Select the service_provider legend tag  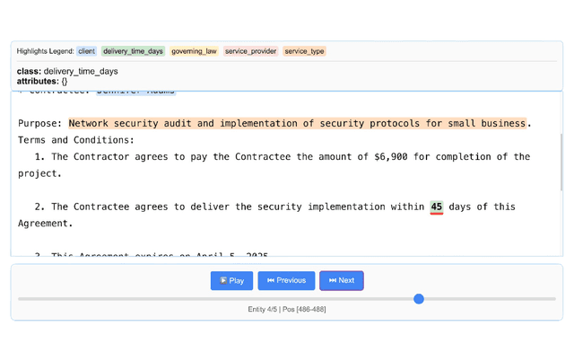click(x=250, y=51)
